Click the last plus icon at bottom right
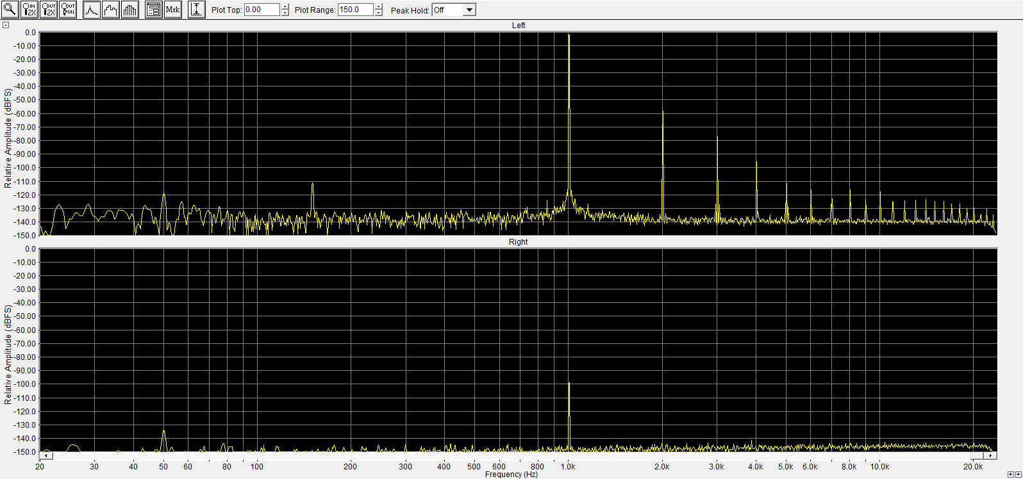Screen dimensions: 1023x479 pyautogui.click(x=1019, y=475)
